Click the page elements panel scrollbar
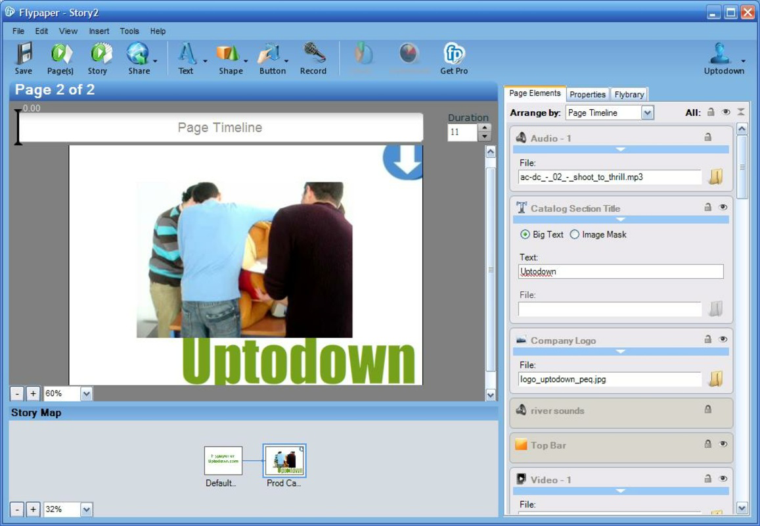Screen dimensions: 760x526 (742, 167)
